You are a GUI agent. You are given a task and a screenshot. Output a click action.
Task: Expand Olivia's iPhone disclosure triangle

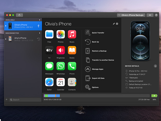pyautogui.click(x=6, y=26)
